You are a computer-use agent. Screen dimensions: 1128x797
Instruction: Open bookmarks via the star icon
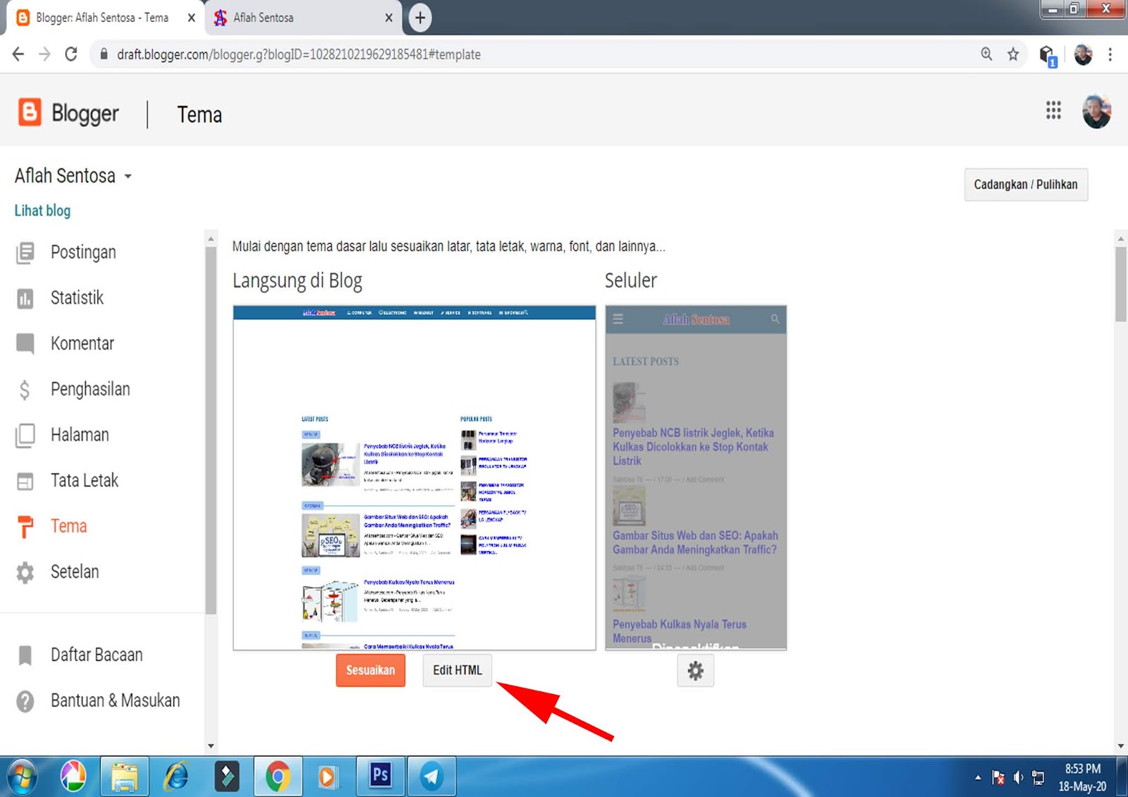(x=1013, y=54)
